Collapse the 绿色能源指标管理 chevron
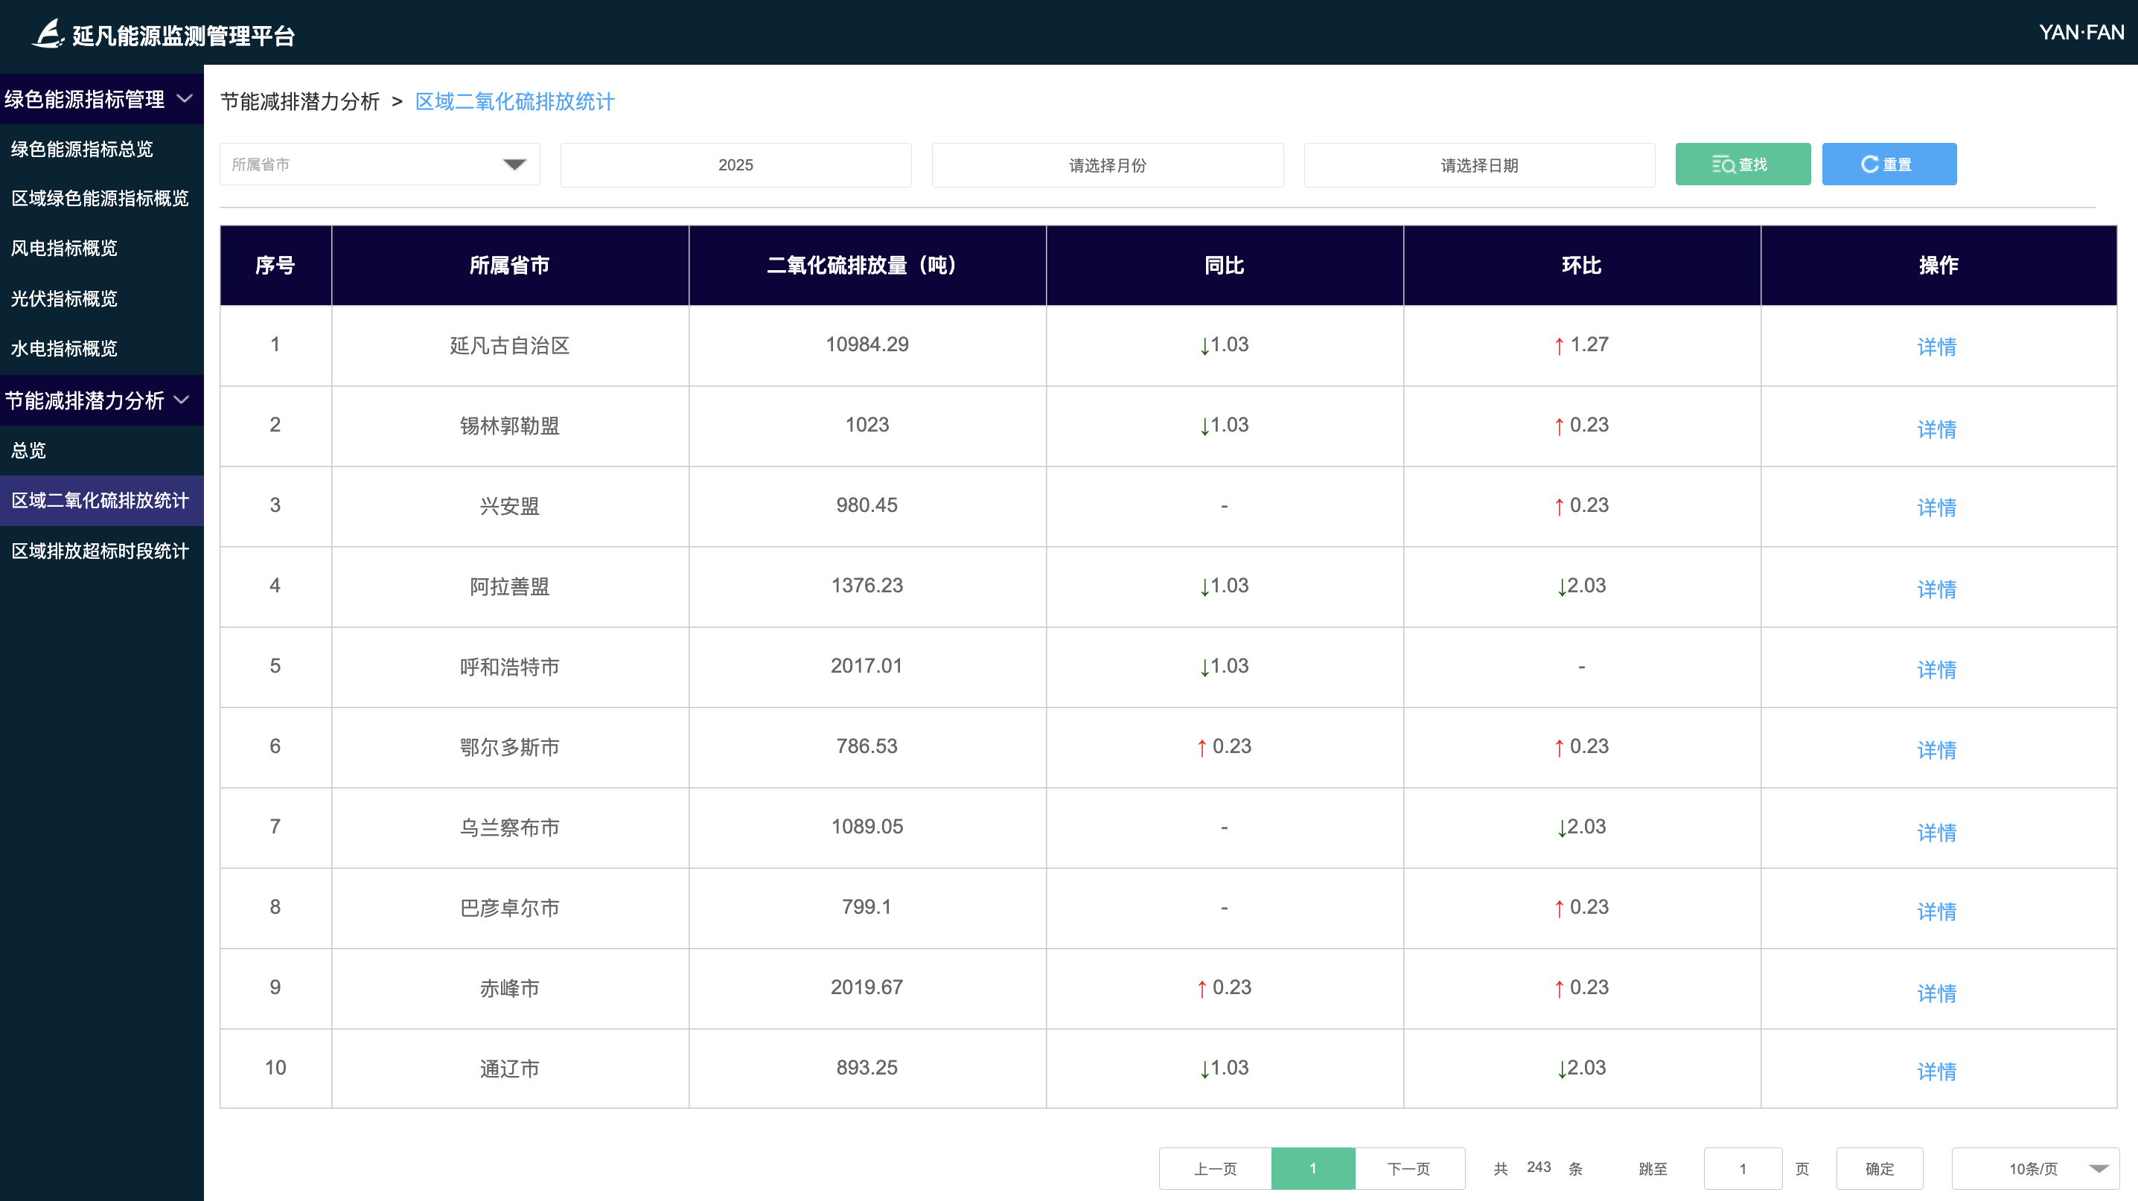 [185, 99]
